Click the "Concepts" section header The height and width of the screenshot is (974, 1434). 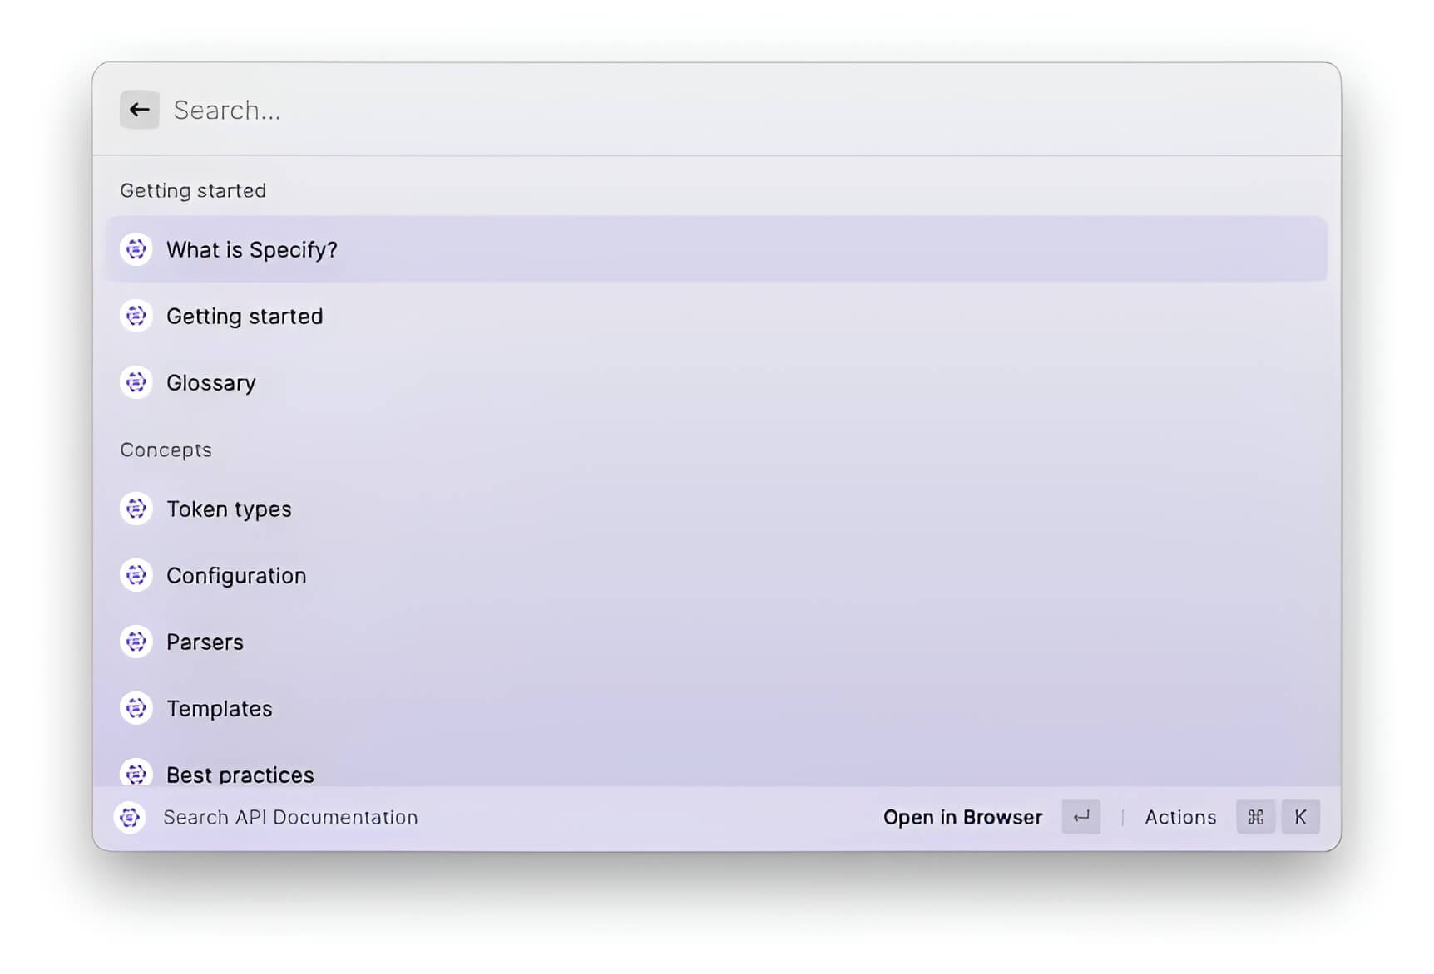[x=166, y=450]
